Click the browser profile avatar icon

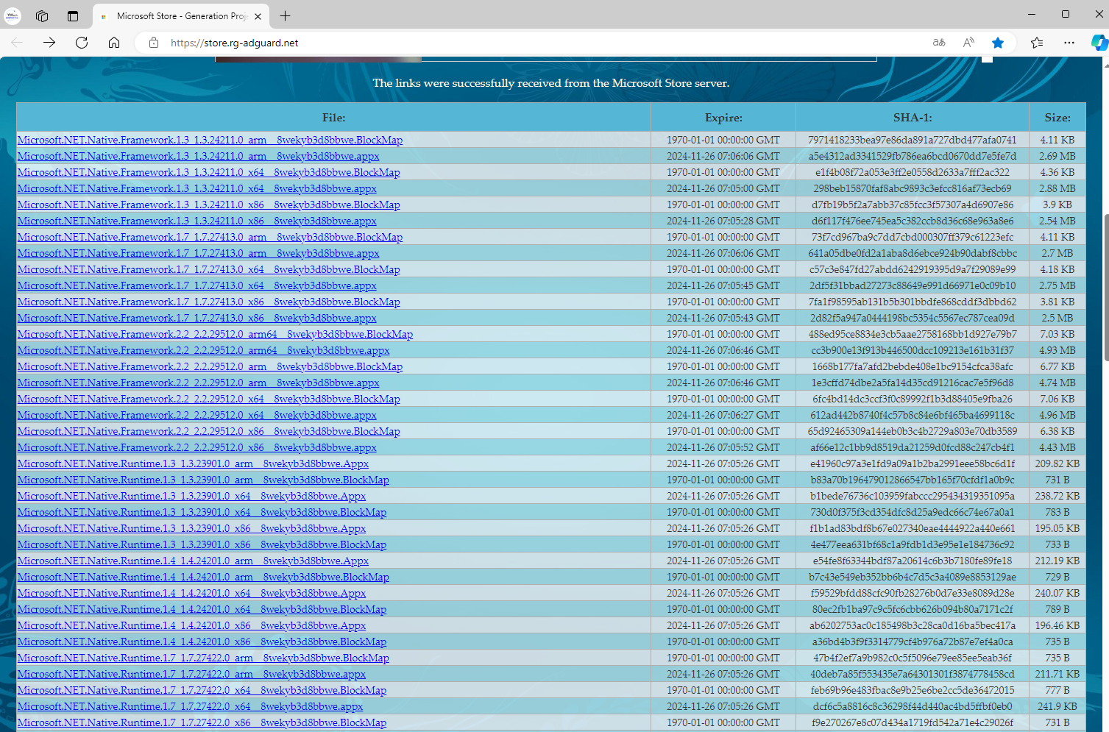point(13,15)
